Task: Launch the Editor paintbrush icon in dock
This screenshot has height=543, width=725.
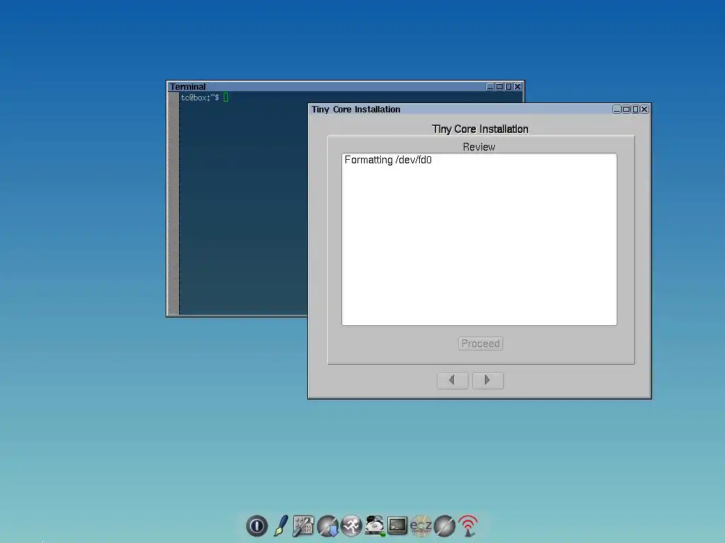Action: [280, 526]
